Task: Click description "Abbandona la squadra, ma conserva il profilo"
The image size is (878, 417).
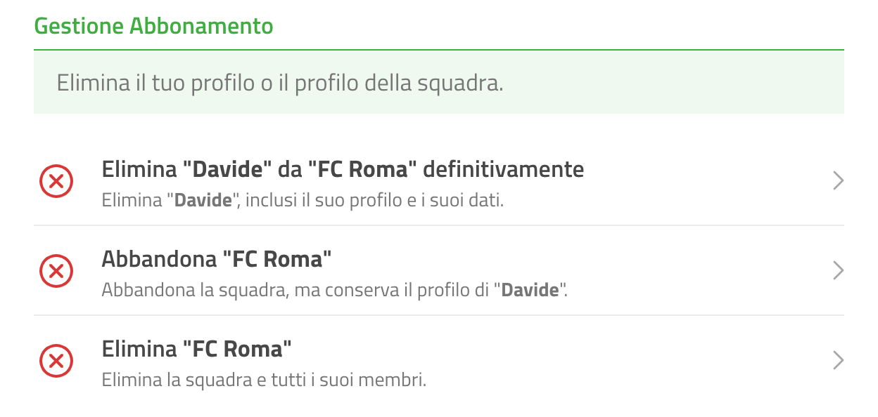Action: [x=288, y=290]
